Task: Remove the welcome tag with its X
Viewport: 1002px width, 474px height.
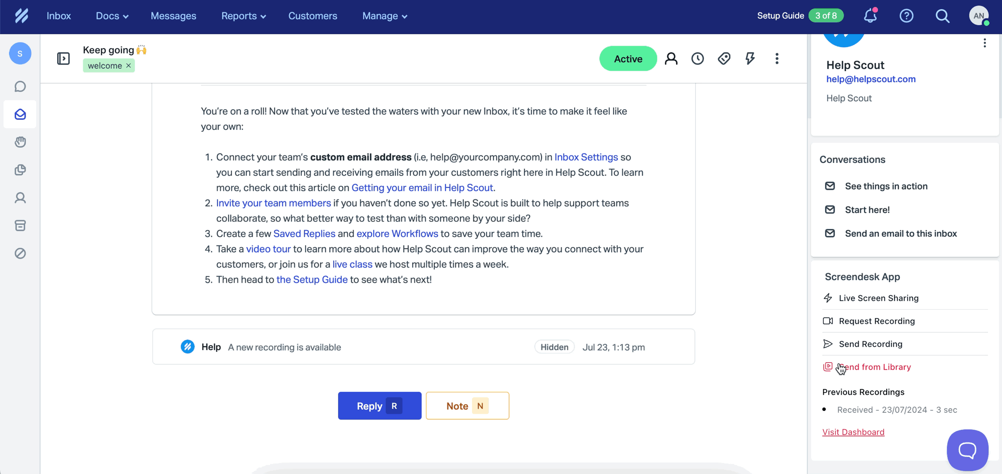Action: (128, 65)
